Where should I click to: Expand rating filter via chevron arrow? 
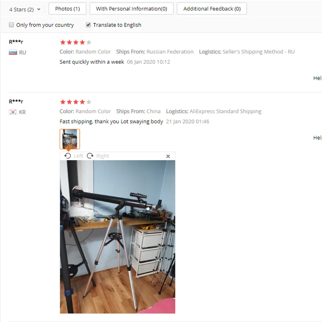39,9
